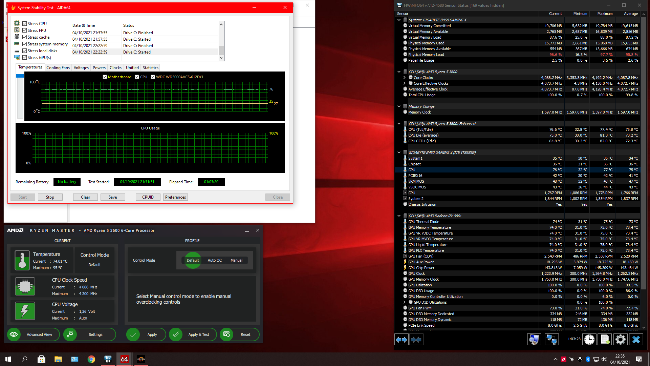650x366 pixels.
Task: Uncheck Stress cache checkbox
Action: [x=25, y=37]
